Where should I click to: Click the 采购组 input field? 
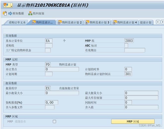click(x=49, y=45)
